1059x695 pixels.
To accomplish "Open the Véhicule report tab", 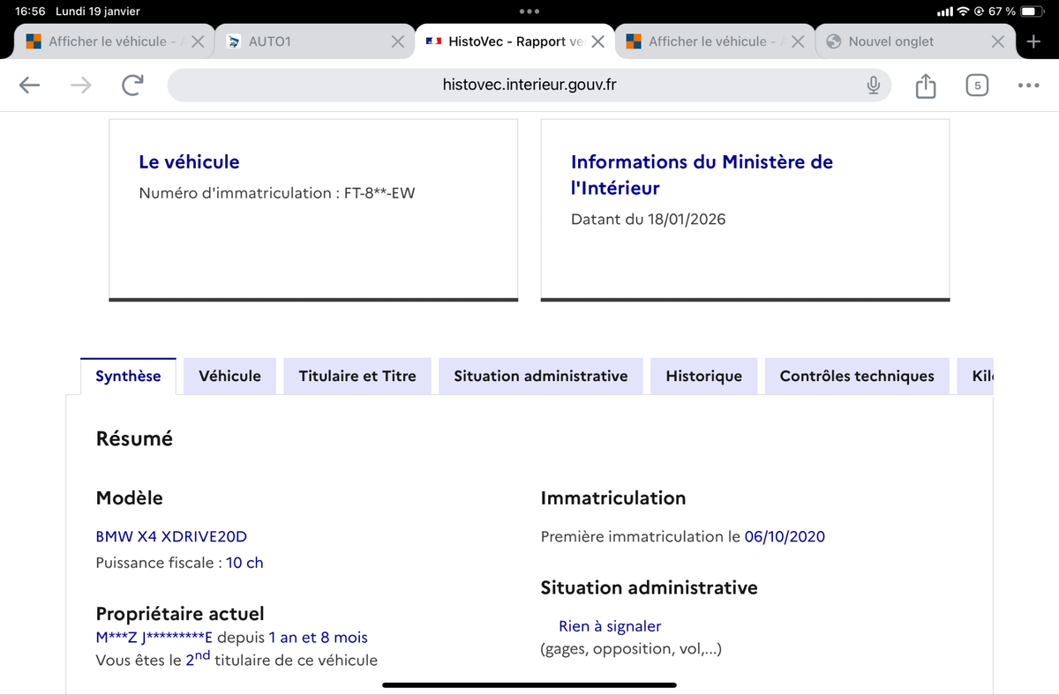I will 229,376.
